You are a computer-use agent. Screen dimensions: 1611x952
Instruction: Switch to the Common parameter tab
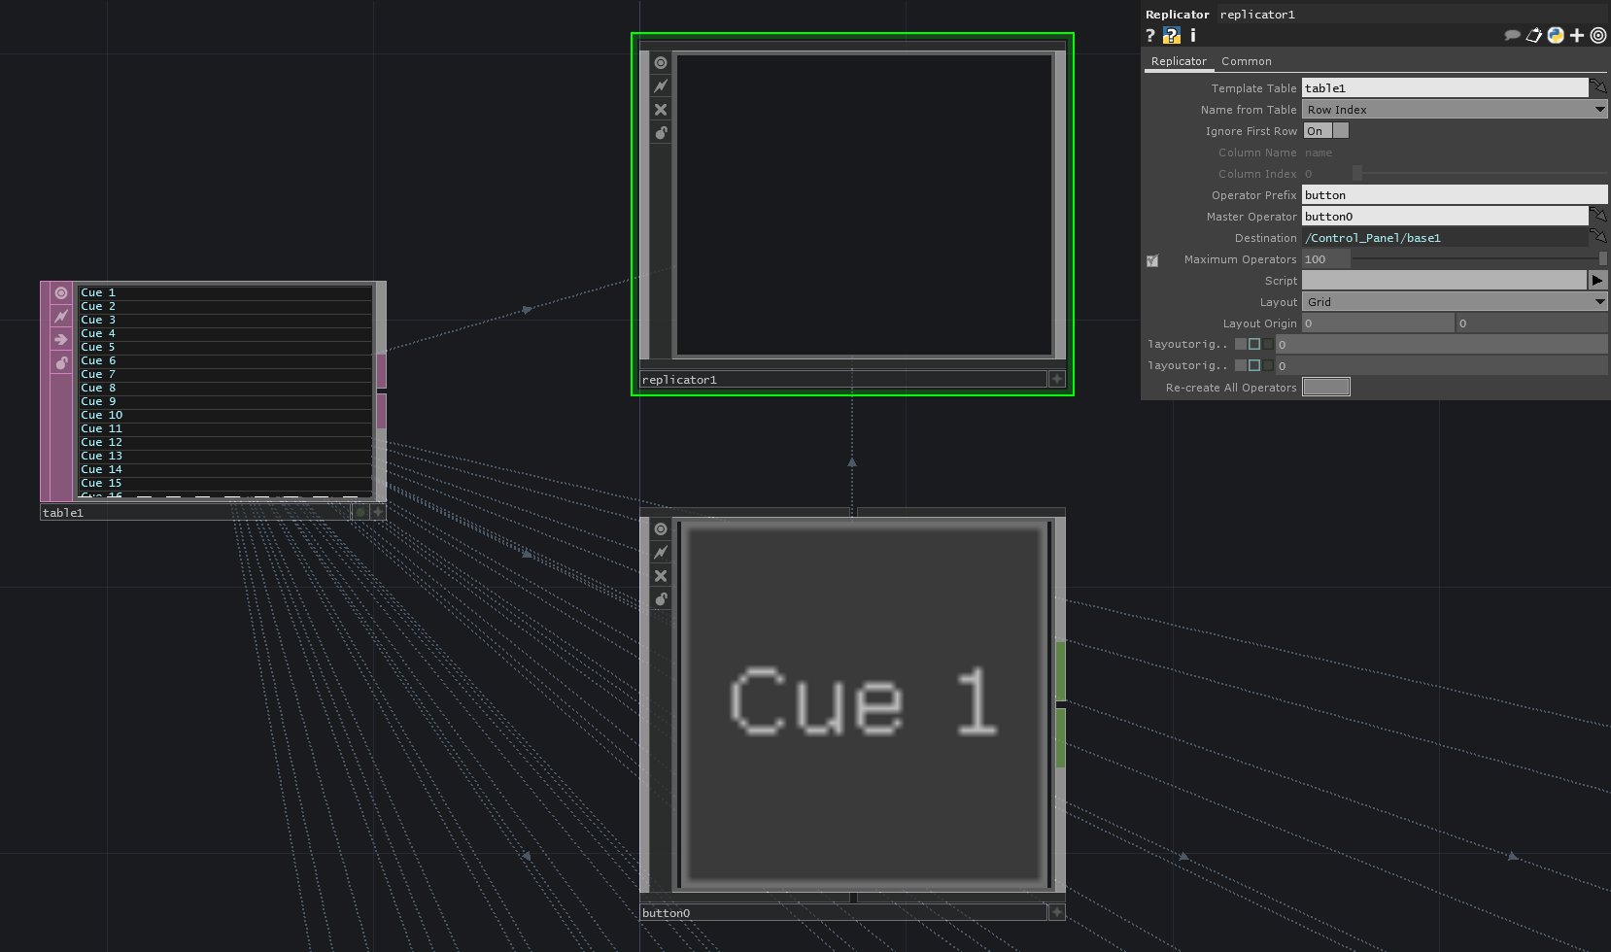[x=1246, y=61]
